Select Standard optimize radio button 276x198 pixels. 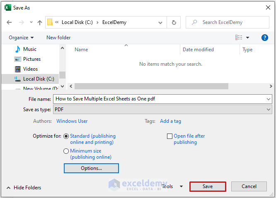(66, 136)
